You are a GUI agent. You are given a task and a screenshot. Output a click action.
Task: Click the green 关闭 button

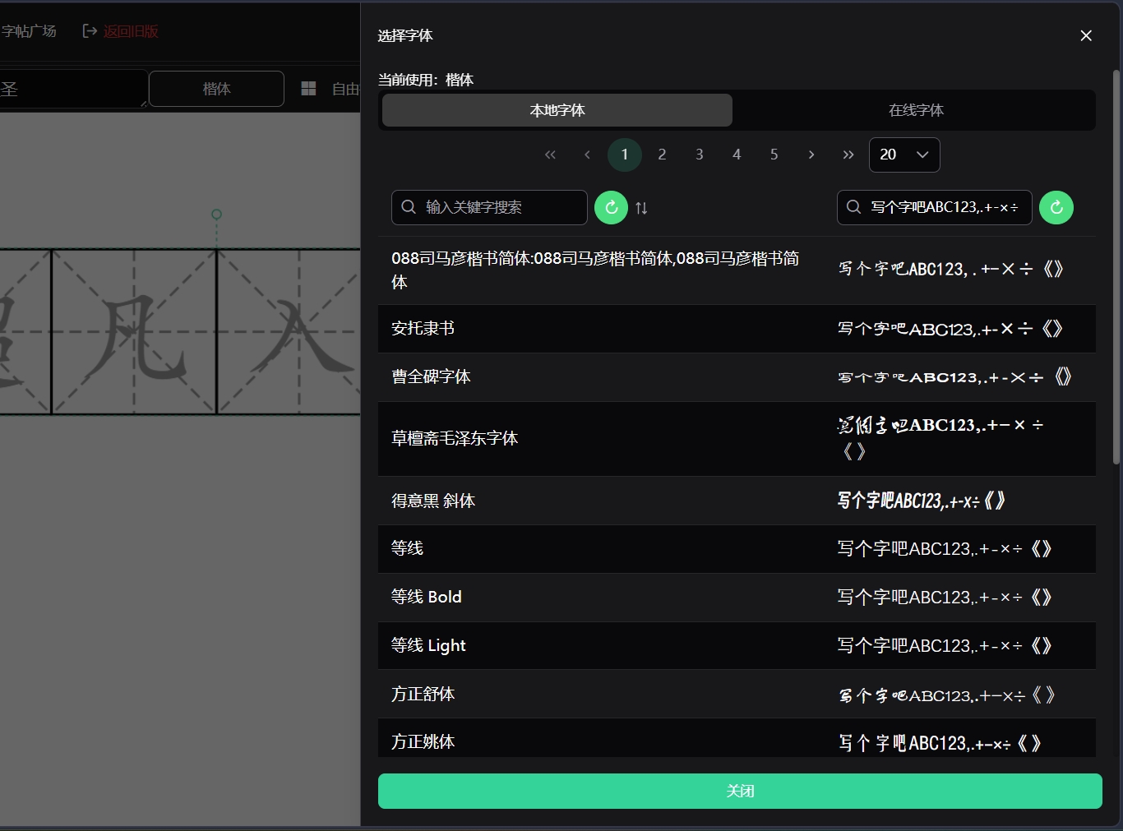(738, 791)
